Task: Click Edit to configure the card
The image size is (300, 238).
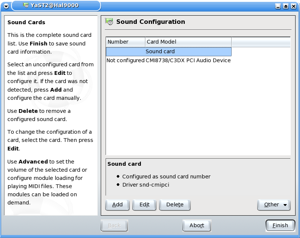Action: click(x=145, y=204)
